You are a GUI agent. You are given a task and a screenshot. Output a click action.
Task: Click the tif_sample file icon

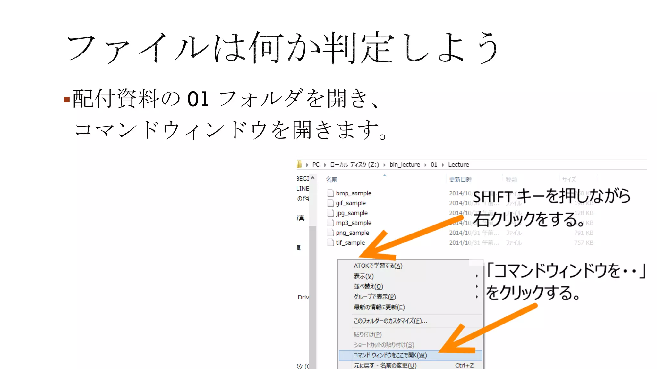pyautogui.click(x=330, y=243)
